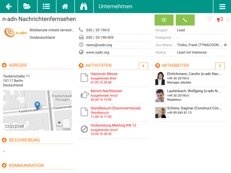
Task: Open the map TERMS link
Action: 66,129
